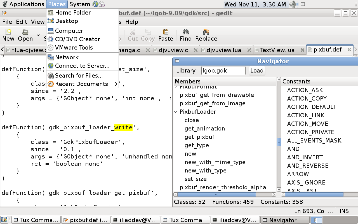Select Connect to Server from Places menu
The image size is (358, 224).
coord(82,66)
